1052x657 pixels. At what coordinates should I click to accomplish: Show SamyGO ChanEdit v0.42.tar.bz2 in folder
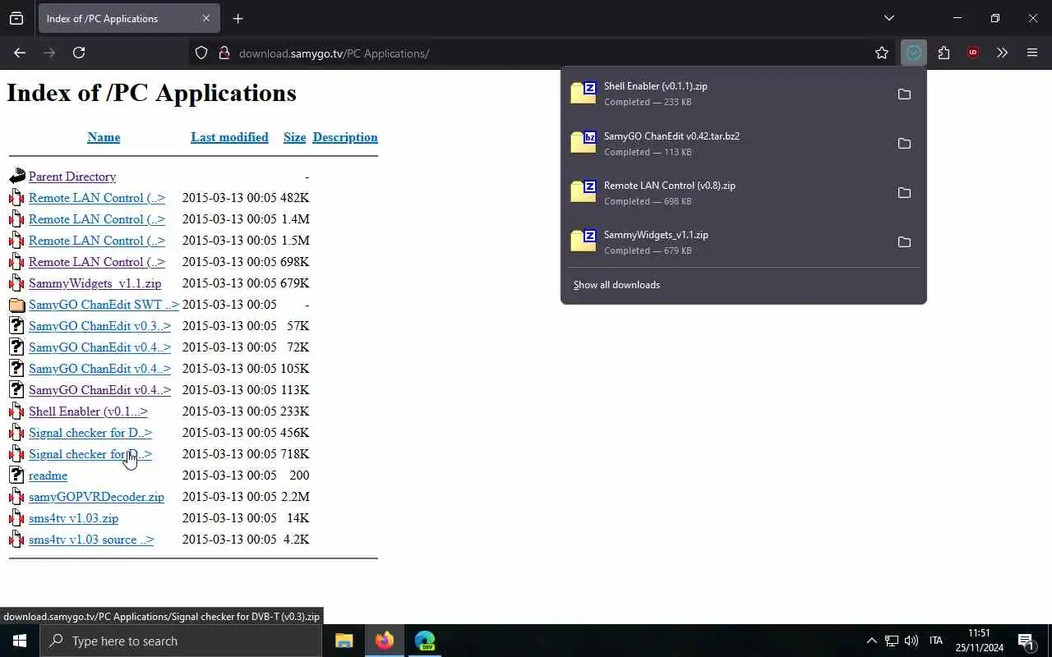coord(904,144)
